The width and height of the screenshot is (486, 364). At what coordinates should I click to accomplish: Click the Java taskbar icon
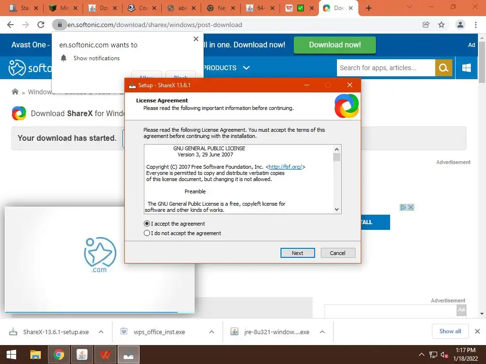[x=82, y=355]
